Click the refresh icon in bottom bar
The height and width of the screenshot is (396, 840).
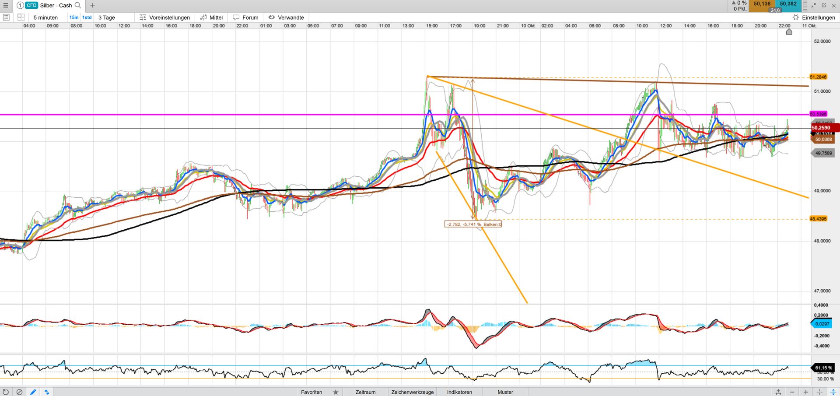[6, 392]
